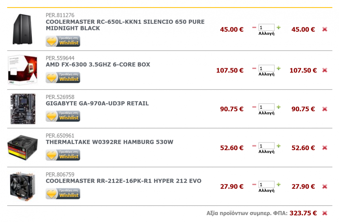The image size is (339, 222).
Task: Click Αλλαγή under Gigabyte motherboard quantity
Action: coord(266,113)
